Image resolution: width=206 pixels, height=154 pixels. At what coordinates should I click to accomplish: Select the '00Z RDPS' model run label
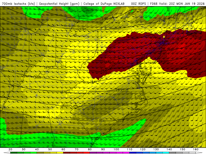[138, 4]
